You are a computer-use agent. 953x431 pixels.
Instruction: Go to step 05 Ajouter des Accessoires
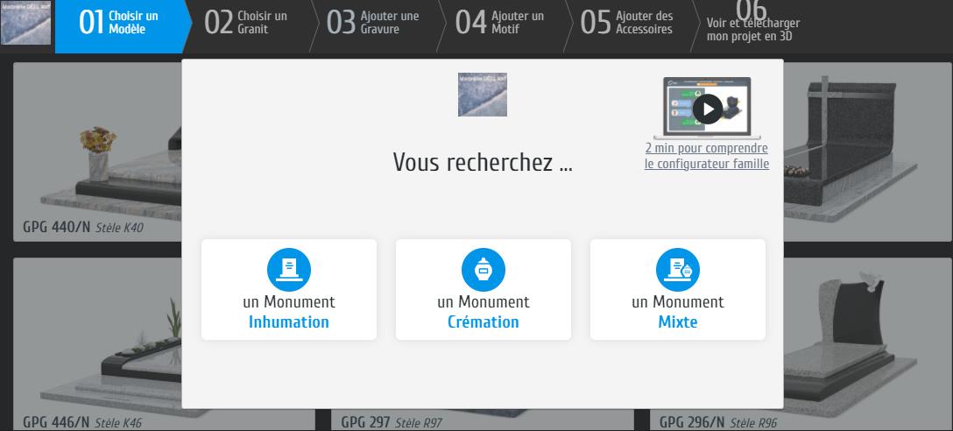point(627,23)
